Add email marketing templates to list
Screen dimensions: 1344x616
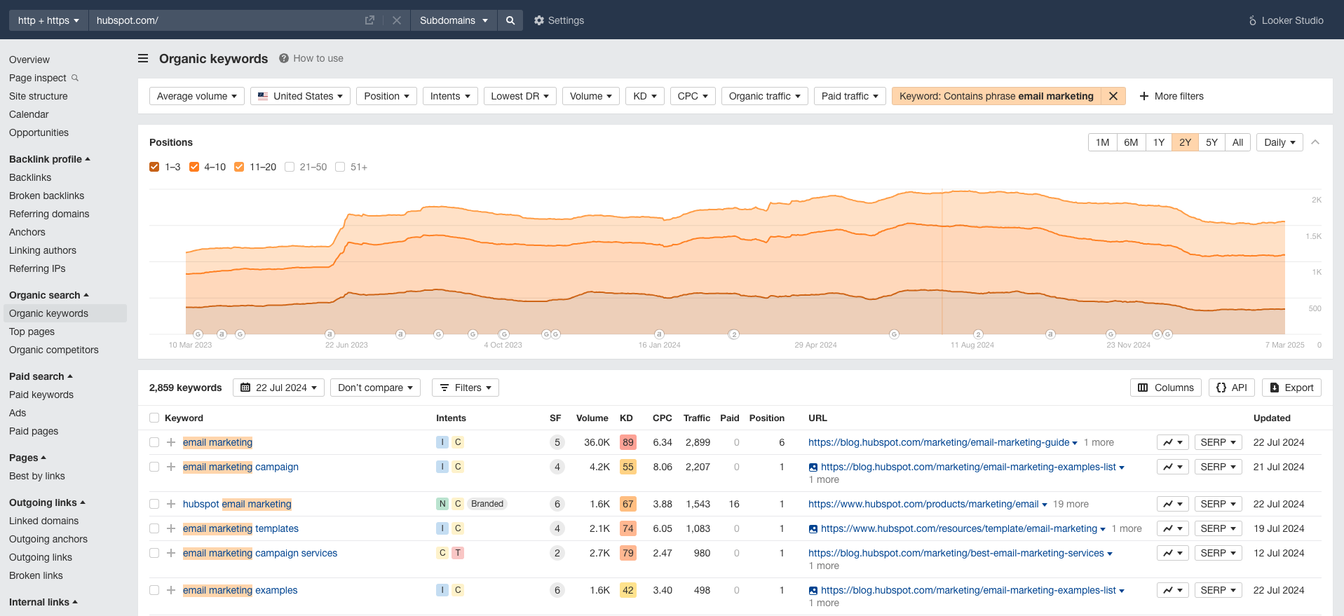tap(171, 528)
